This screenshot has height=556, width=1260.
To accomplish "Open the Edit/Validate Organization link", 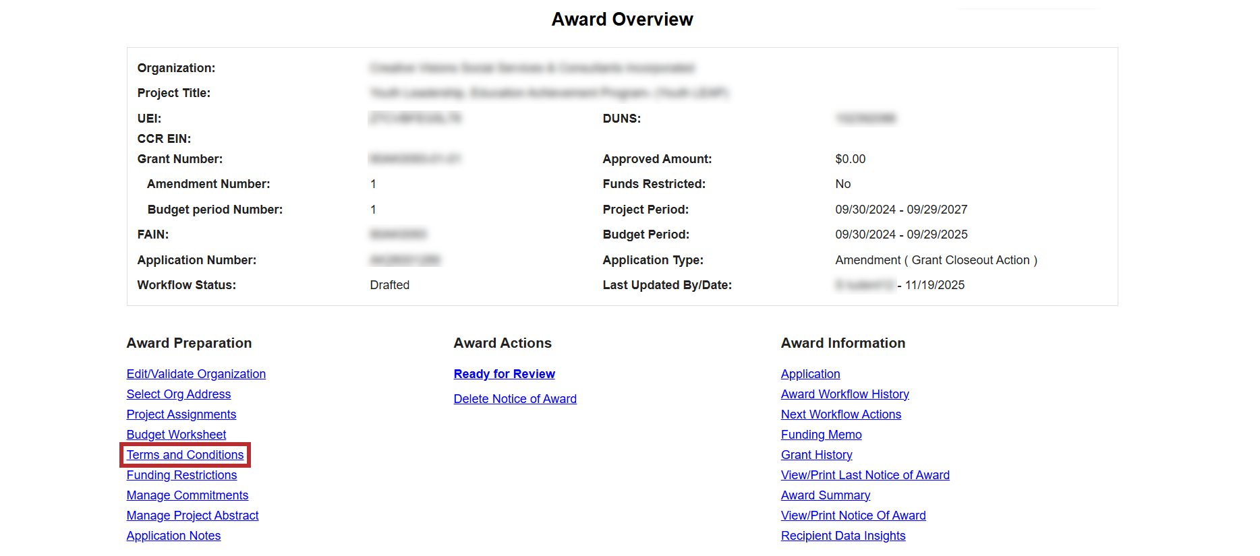I will point(196,374).
